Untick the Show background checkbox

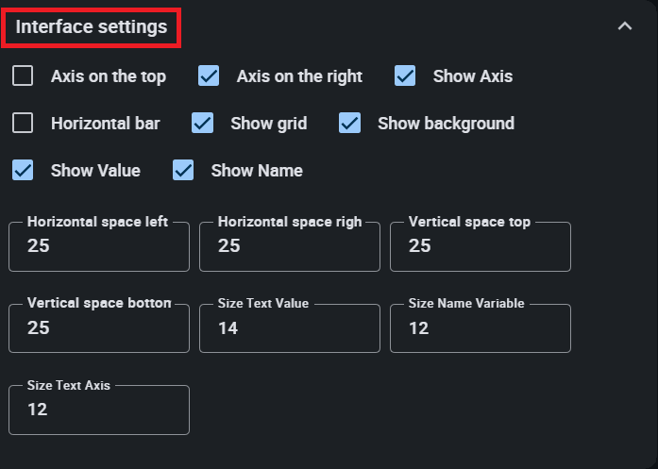coord(350,124)
